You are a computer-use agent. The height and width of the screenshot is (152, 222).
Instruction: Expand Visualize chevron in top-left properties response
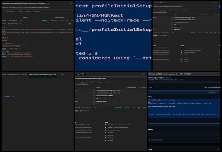(20, 24)
